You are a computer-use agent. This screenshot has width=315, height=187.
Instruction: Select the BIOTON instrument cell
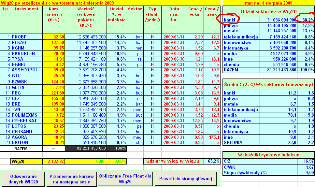[x=26, y=142]
